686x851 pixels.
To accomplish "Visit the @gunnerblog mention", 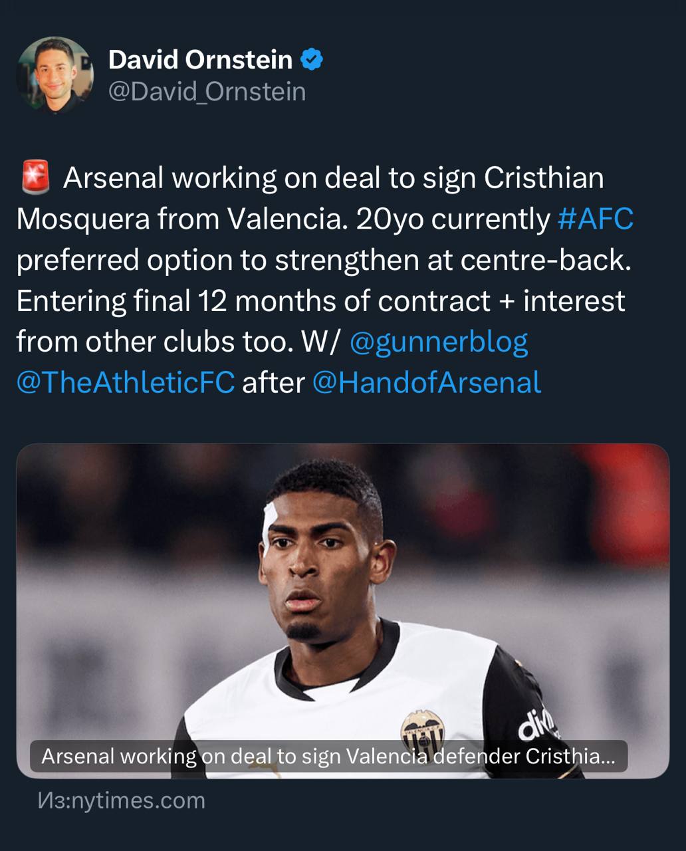I will click(438, 342).
